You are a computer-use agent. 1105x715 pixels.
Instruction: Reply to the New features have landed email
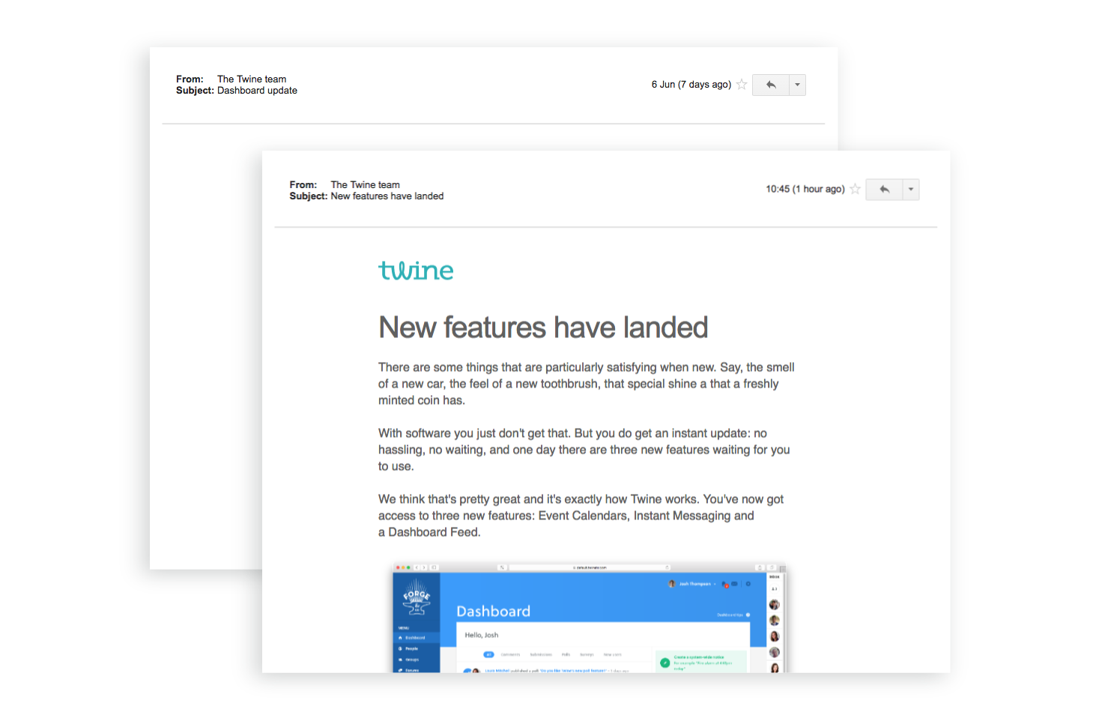pos(884,190)
